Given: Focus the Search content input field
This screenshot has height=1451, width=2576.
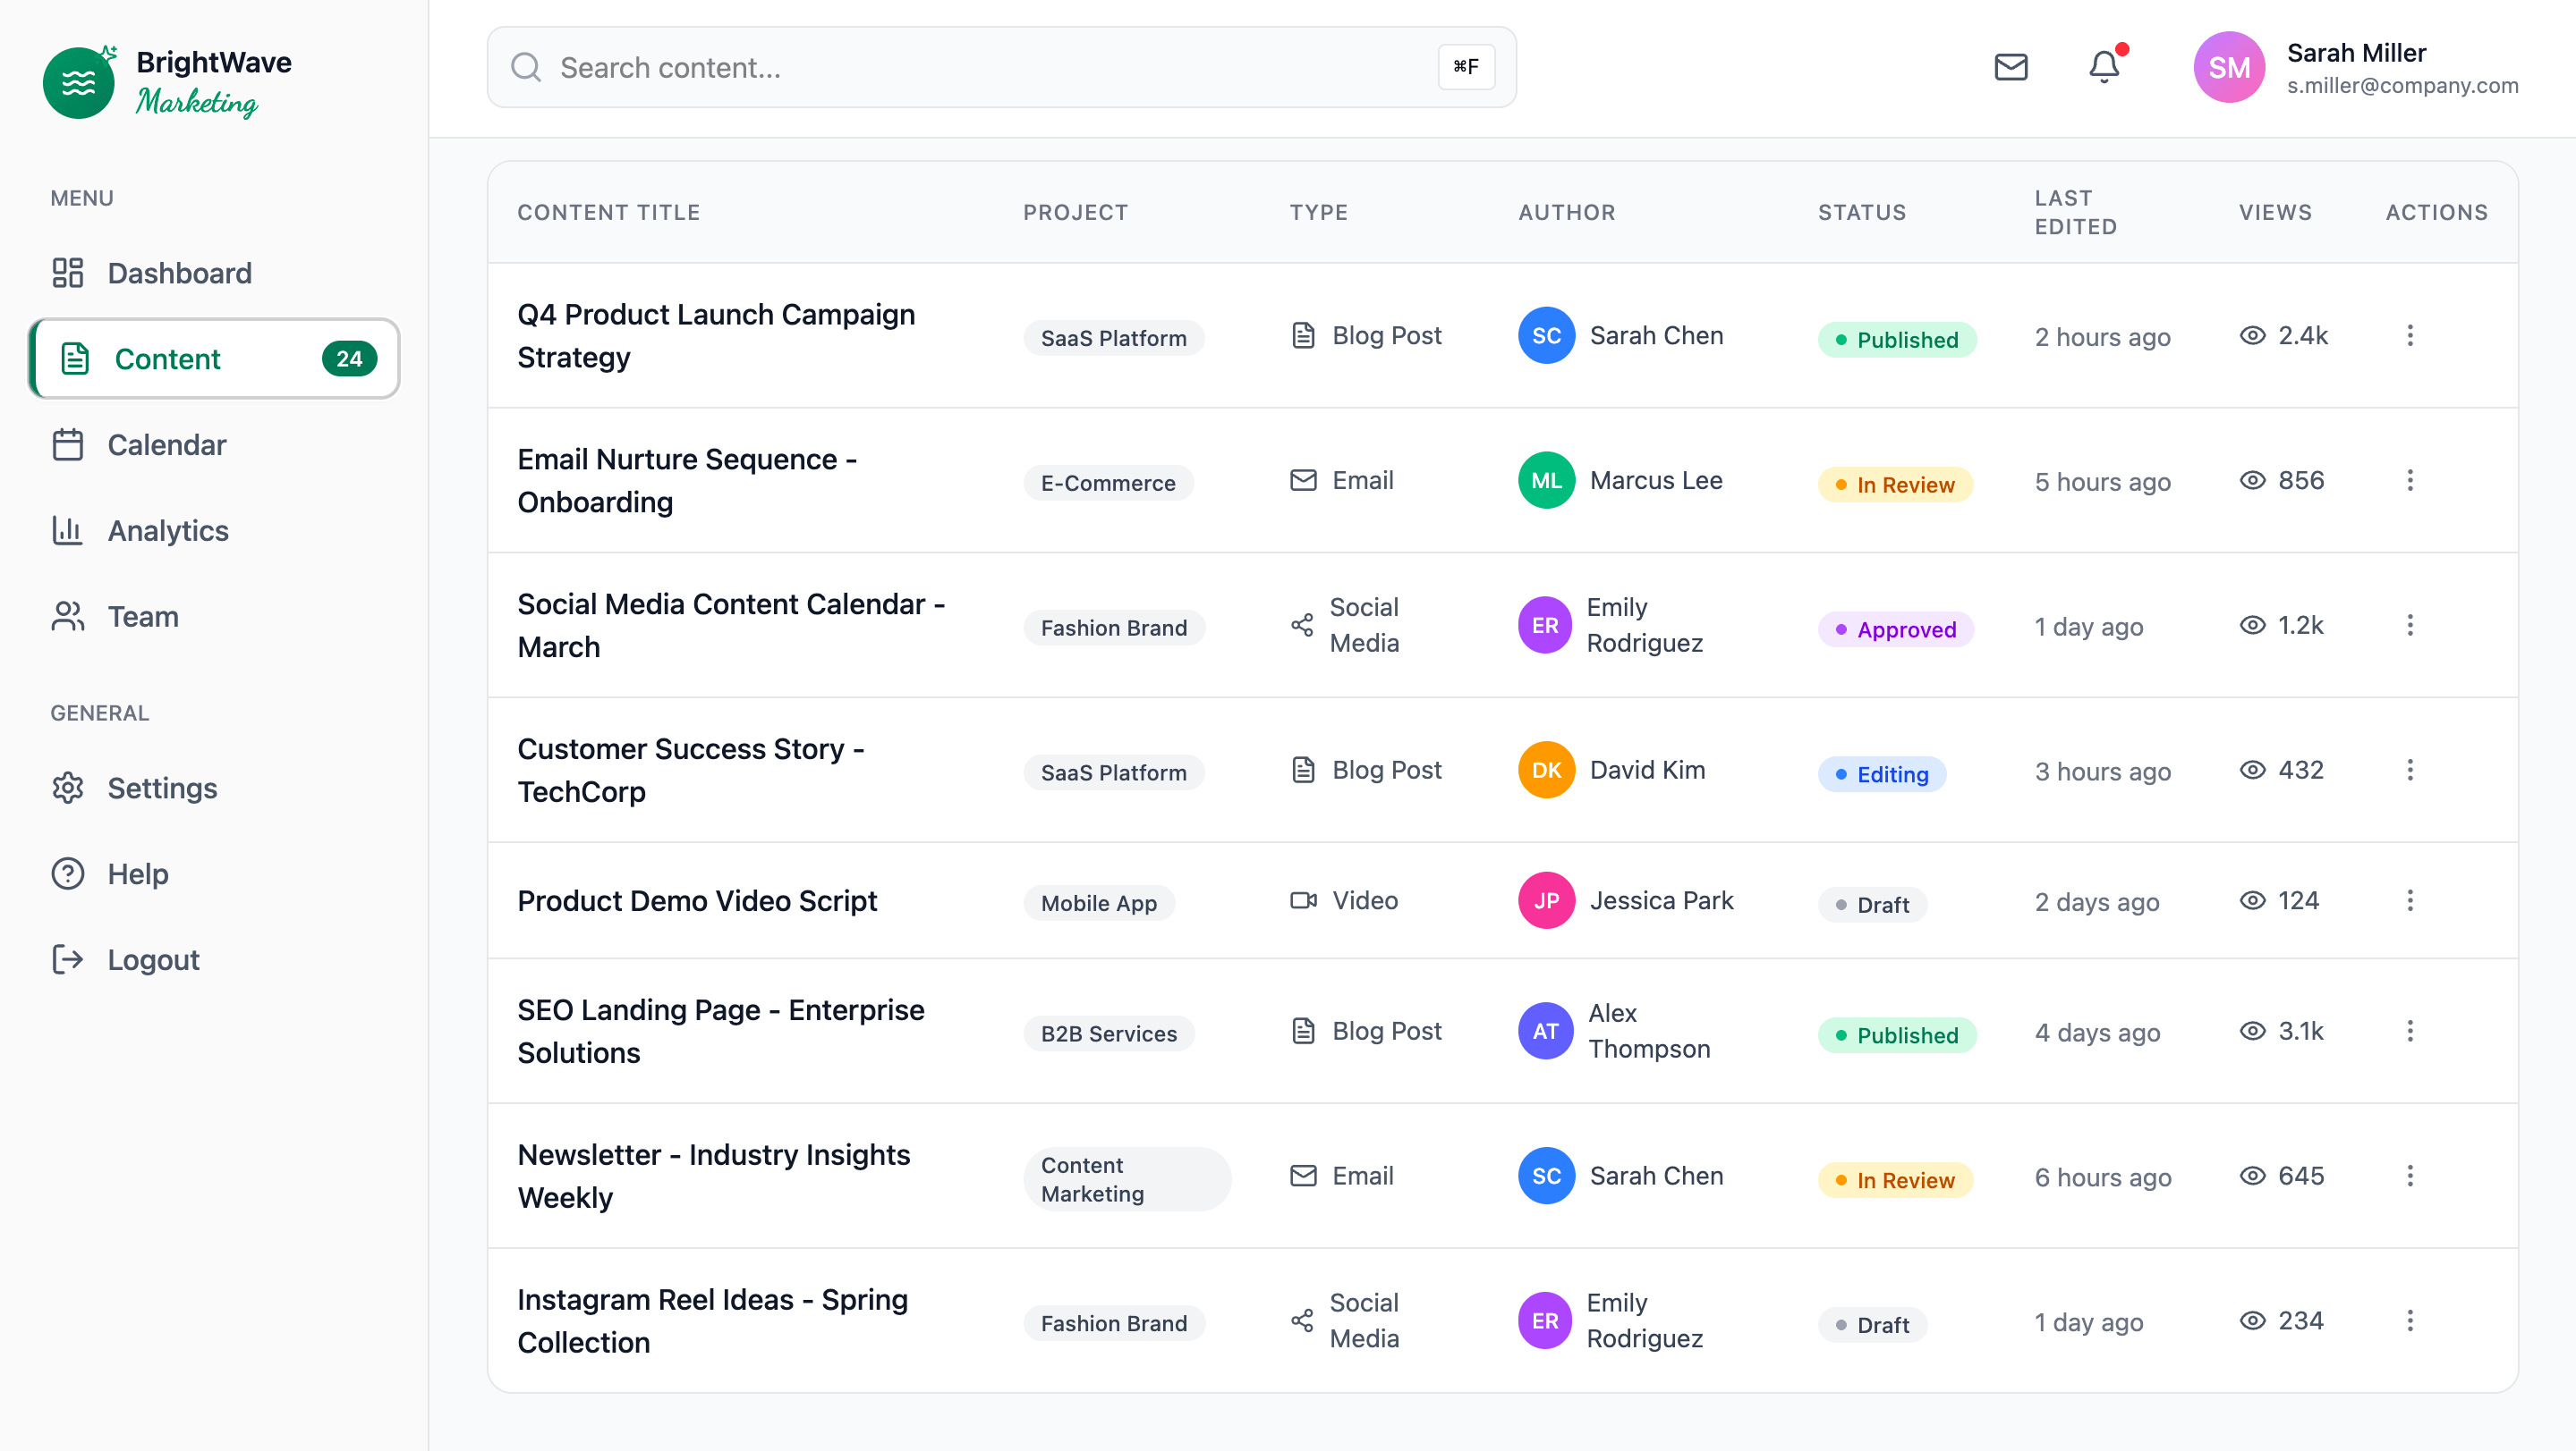Looking at the screenshot, I should pyautogui.click(x=990, y=67).
